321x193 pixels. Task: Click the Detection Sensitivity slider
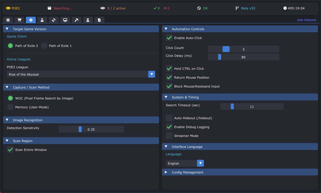91,129
